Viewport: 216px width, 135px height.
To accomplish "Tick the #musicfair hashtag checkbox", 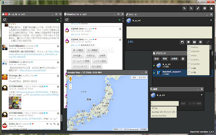I will 189,63.
